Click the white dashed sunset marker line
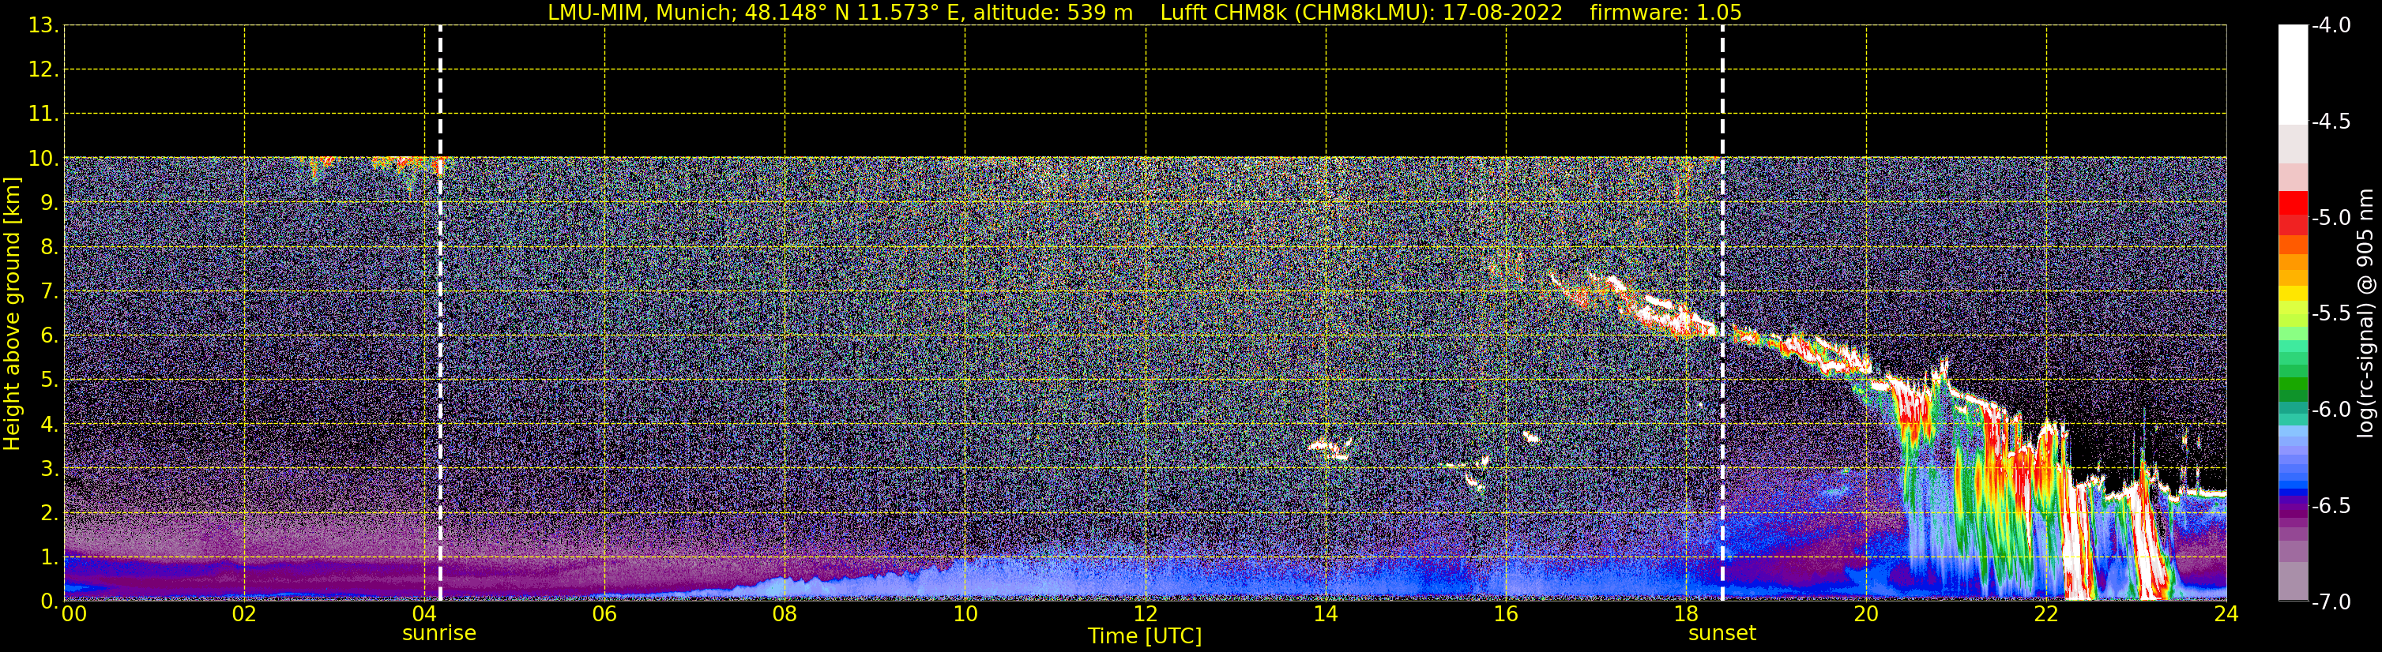Viewport: 2382px width, 652px height. coord(1722,313)
